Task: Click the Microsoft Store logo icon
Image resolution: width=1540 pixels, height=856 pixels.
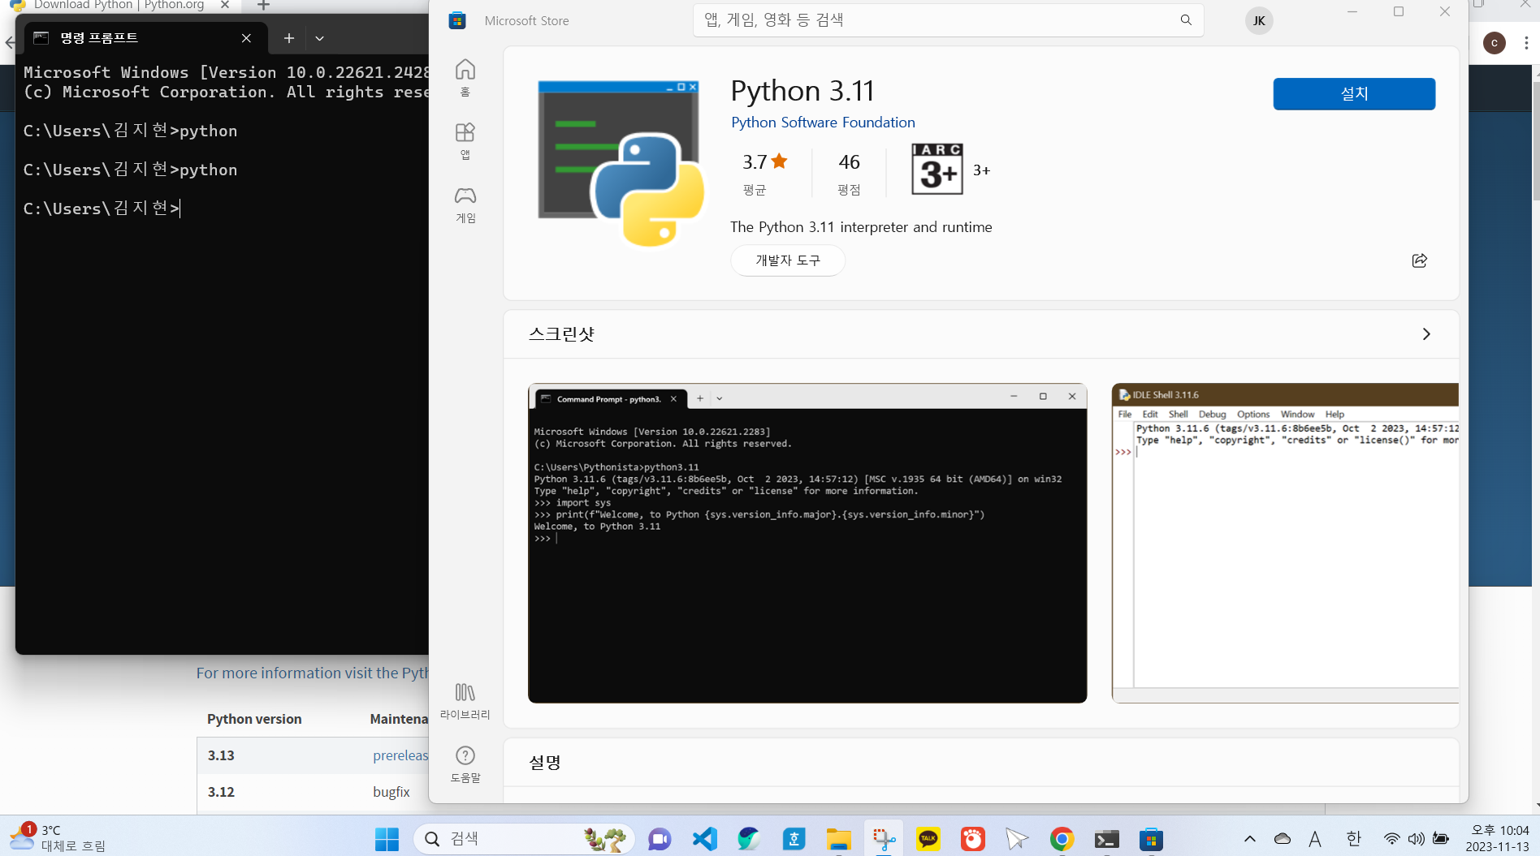Action: (x=457, y=20)
